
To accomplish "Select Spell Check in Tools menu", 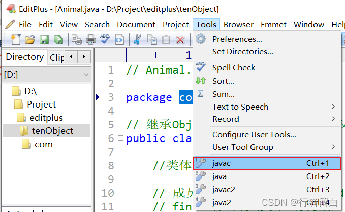I will [x=267, y=67].
